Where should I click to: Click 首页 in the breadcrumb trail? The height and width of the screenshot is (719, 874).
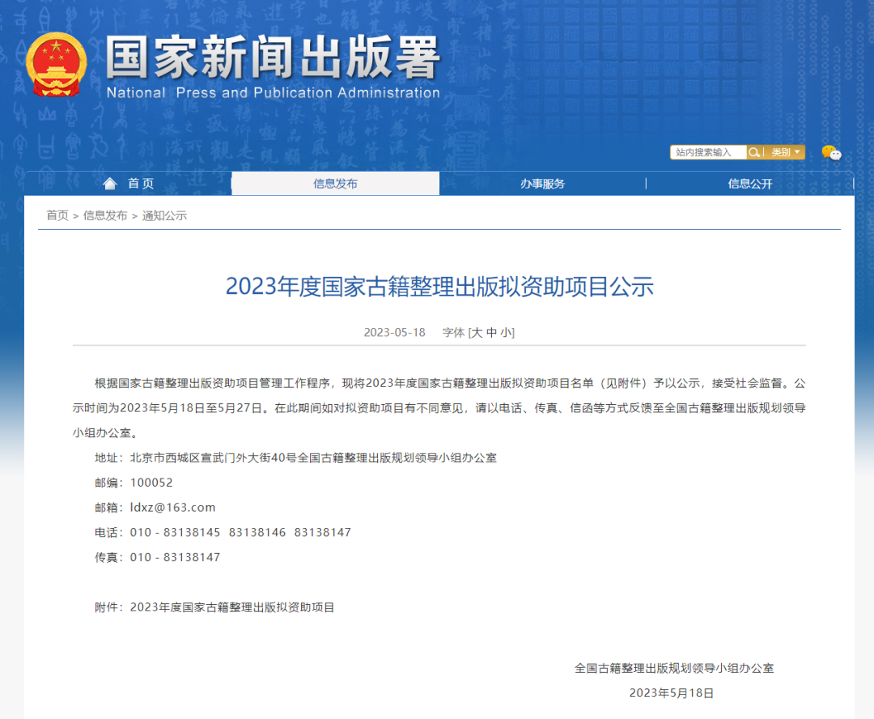pos(56,215)
